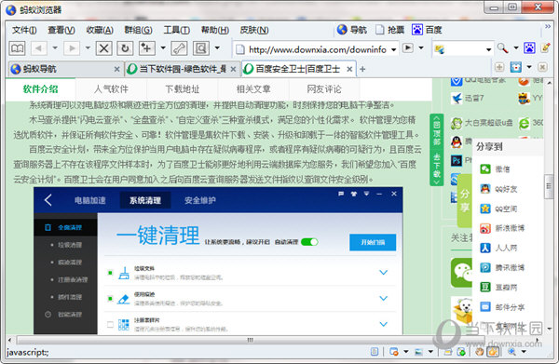Image resolution: width=559 pixels, height=364 pixels.
Task: Share to QQ空间
Action: click(498, 209)
